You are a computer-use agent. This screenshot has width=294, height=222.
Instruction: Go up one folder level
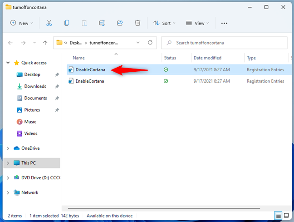coord(45,43)
